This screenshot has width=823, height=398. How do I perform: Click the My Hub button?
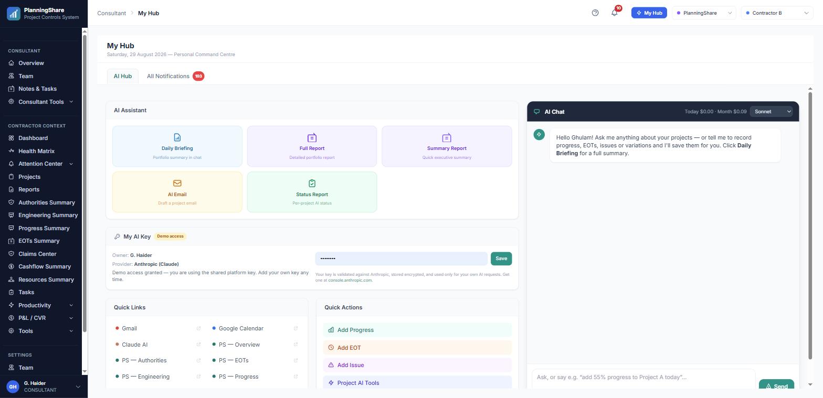649,13
